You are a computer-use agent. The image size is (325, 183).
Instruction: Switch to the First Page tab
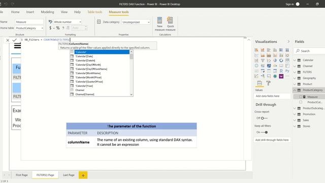point(21,175)
